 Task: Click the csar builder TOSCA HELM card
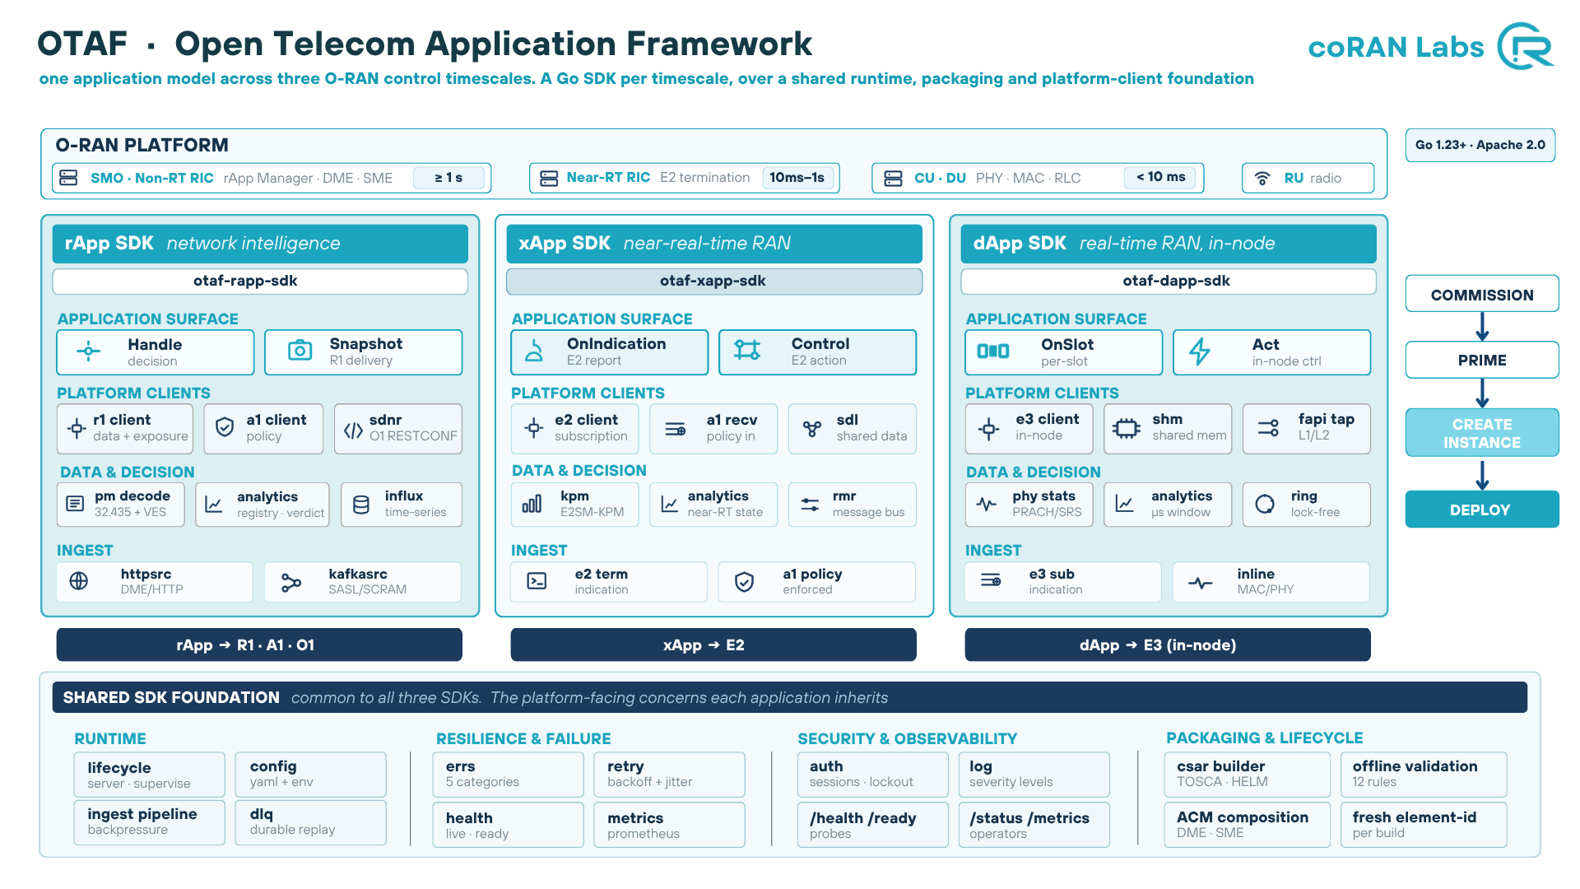1248,775
